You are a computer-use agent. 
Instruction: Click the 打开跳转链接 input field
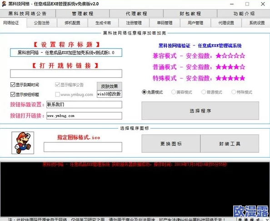point(66,74)
